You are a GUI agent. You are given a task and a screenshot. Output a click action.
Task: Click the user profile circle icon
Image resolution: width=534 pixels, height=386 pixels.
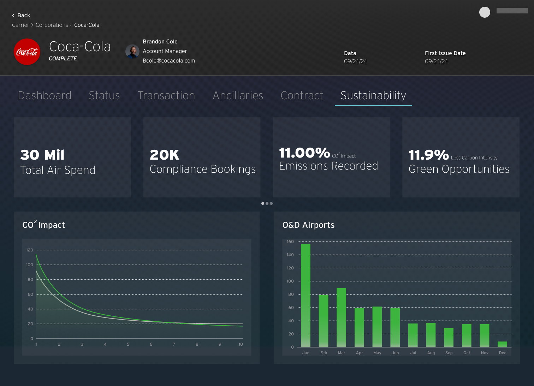coord(485,12)
